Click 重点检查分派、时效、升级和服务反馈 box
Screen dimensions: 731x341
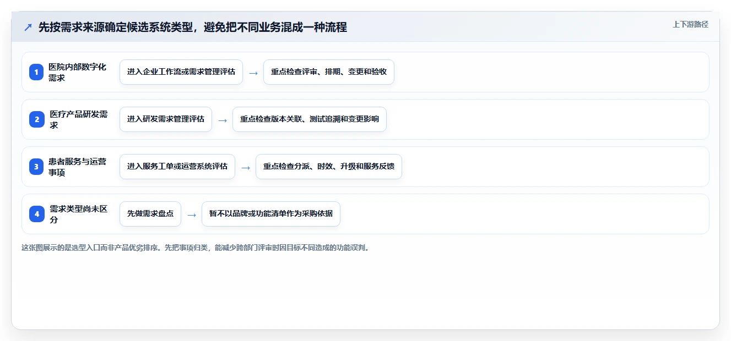pyautogui.click(x=329, y=167)
